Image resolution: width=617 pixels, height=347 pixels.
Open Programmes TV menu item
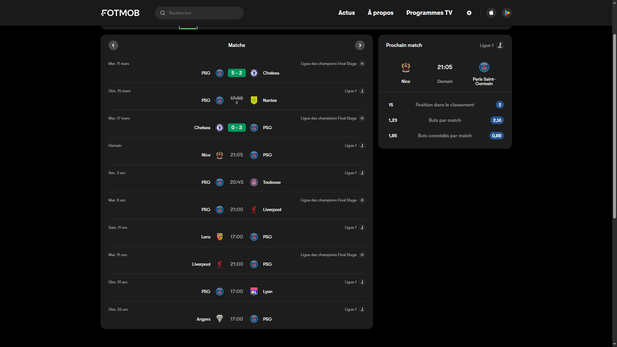click(x=429, y=13)
